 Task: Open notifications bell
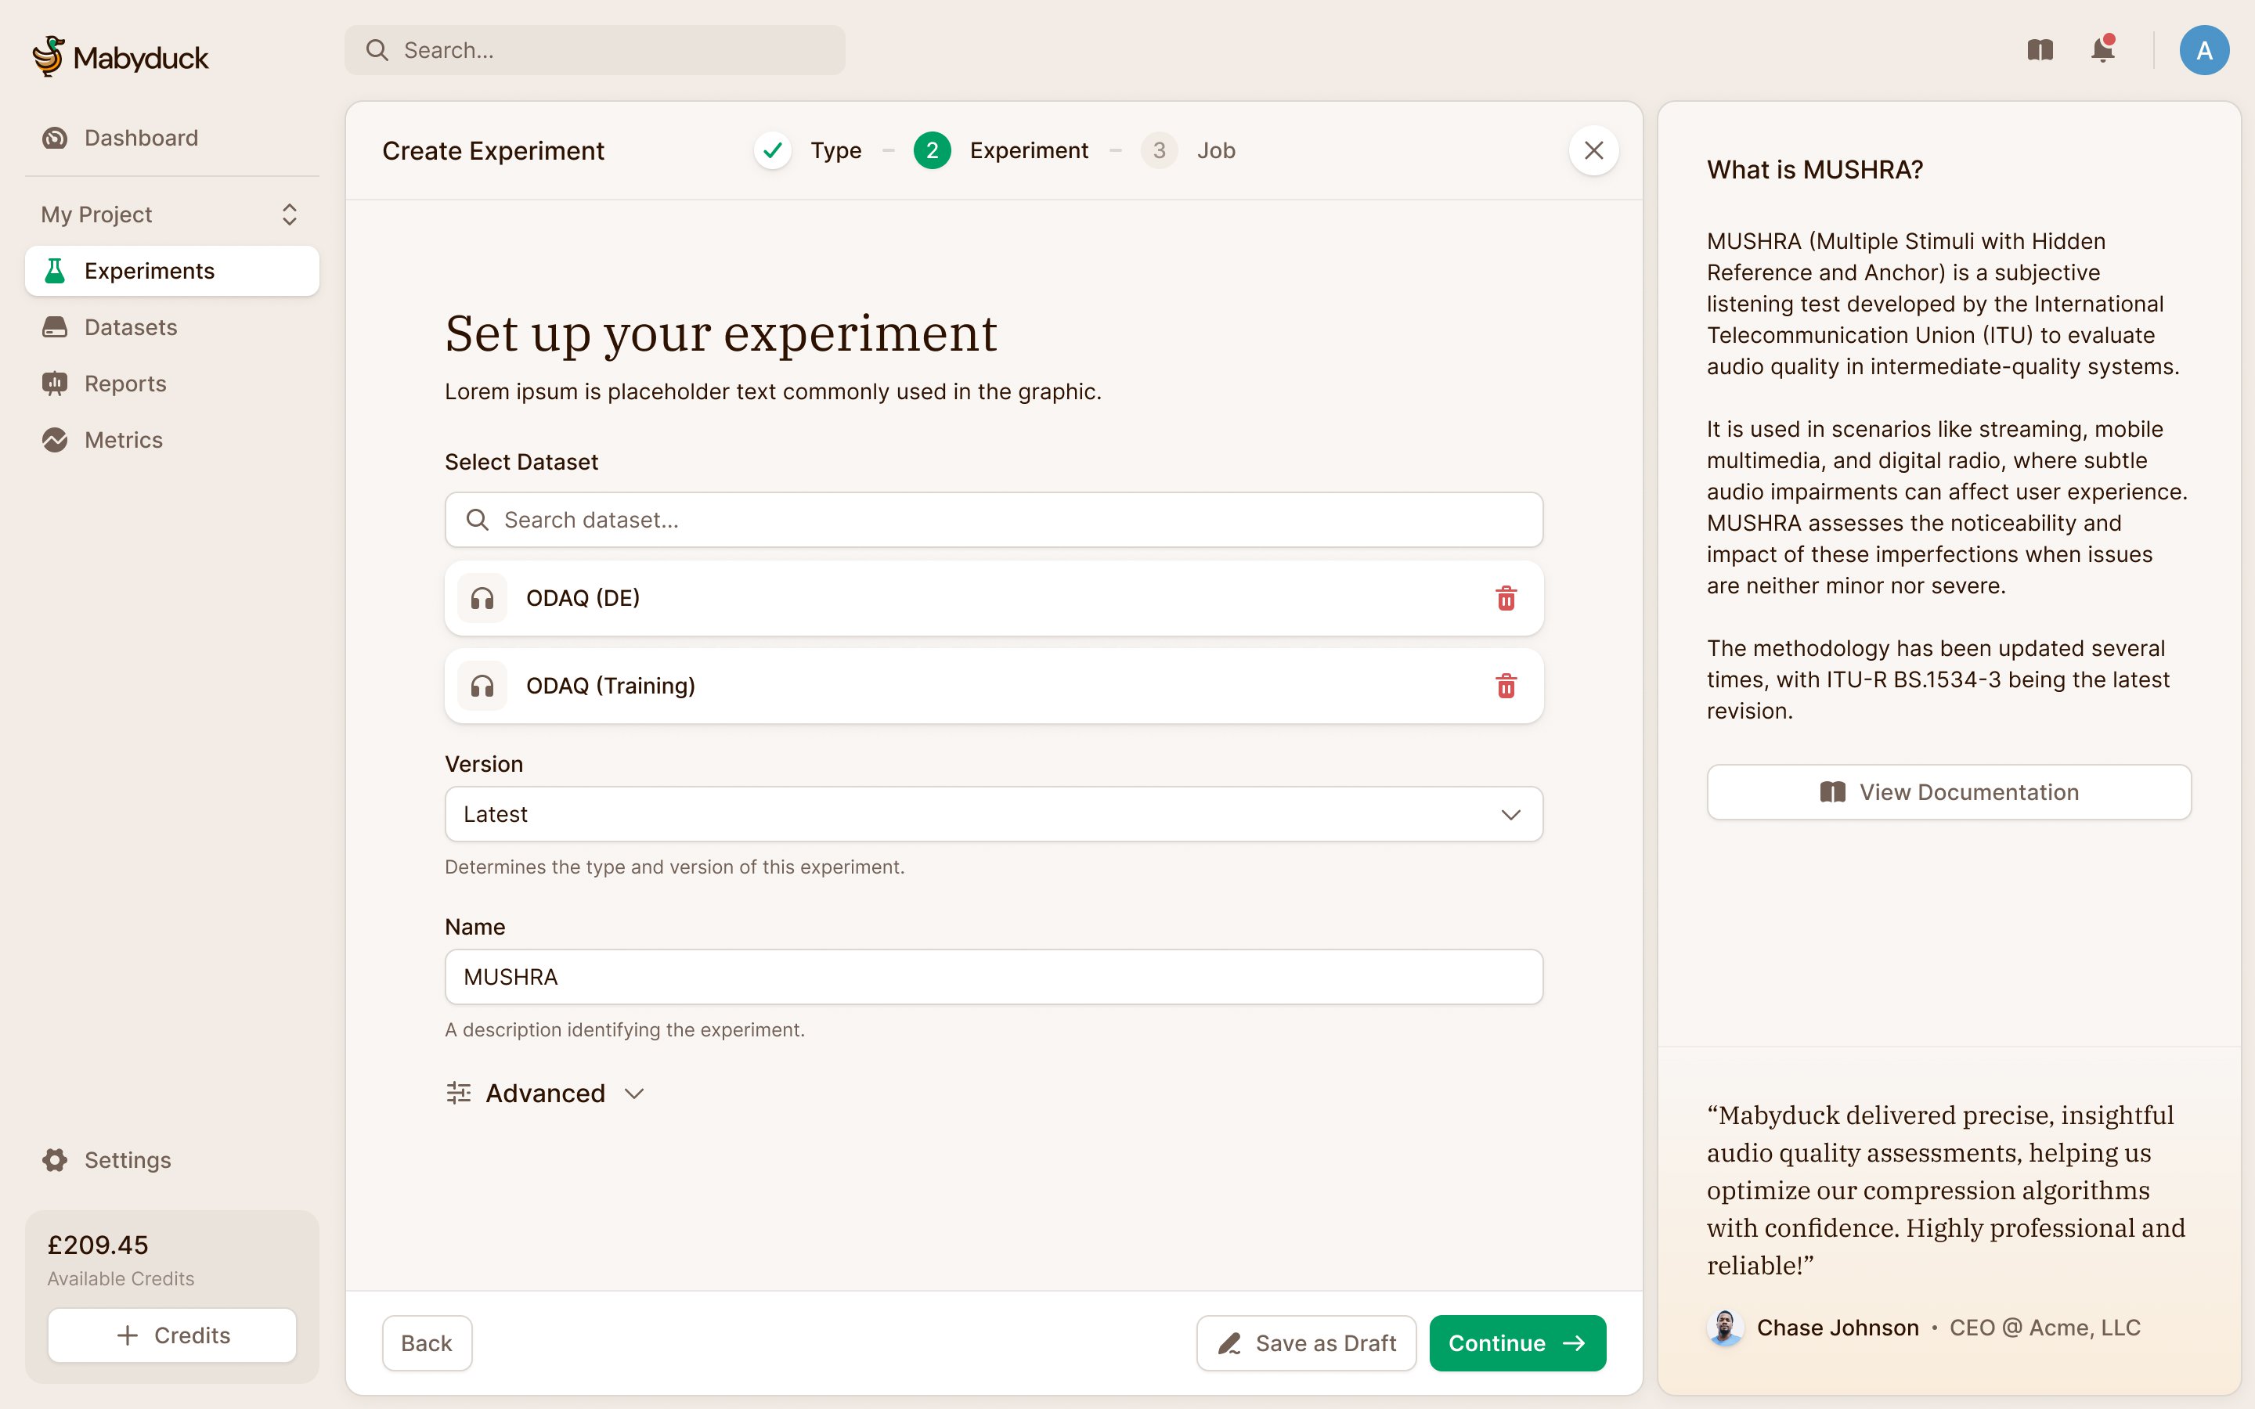click(x=2102, y=49)
